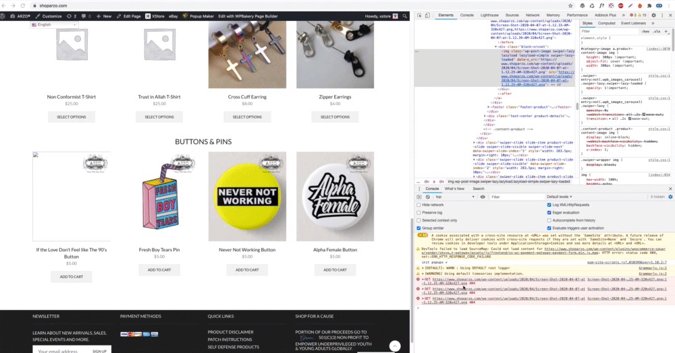Viewport: 675px width, 353px height.
Task: Add new style rule with plus icon
Action: pyautogui.click(x=666, y=31)
